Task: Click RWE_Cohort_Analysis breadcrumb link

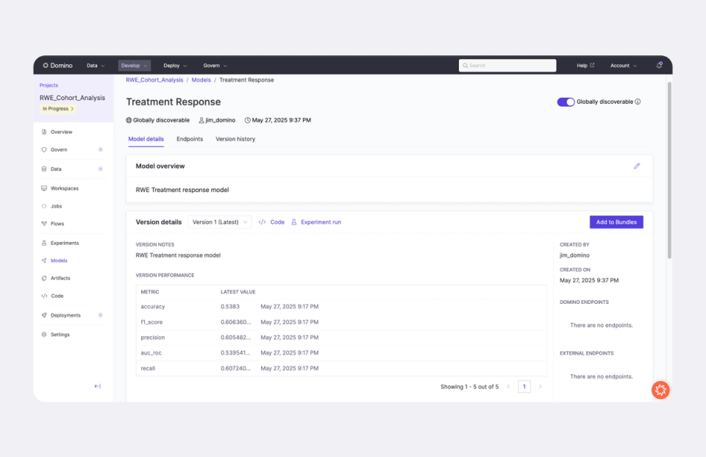Action: (x=154, y=79)
